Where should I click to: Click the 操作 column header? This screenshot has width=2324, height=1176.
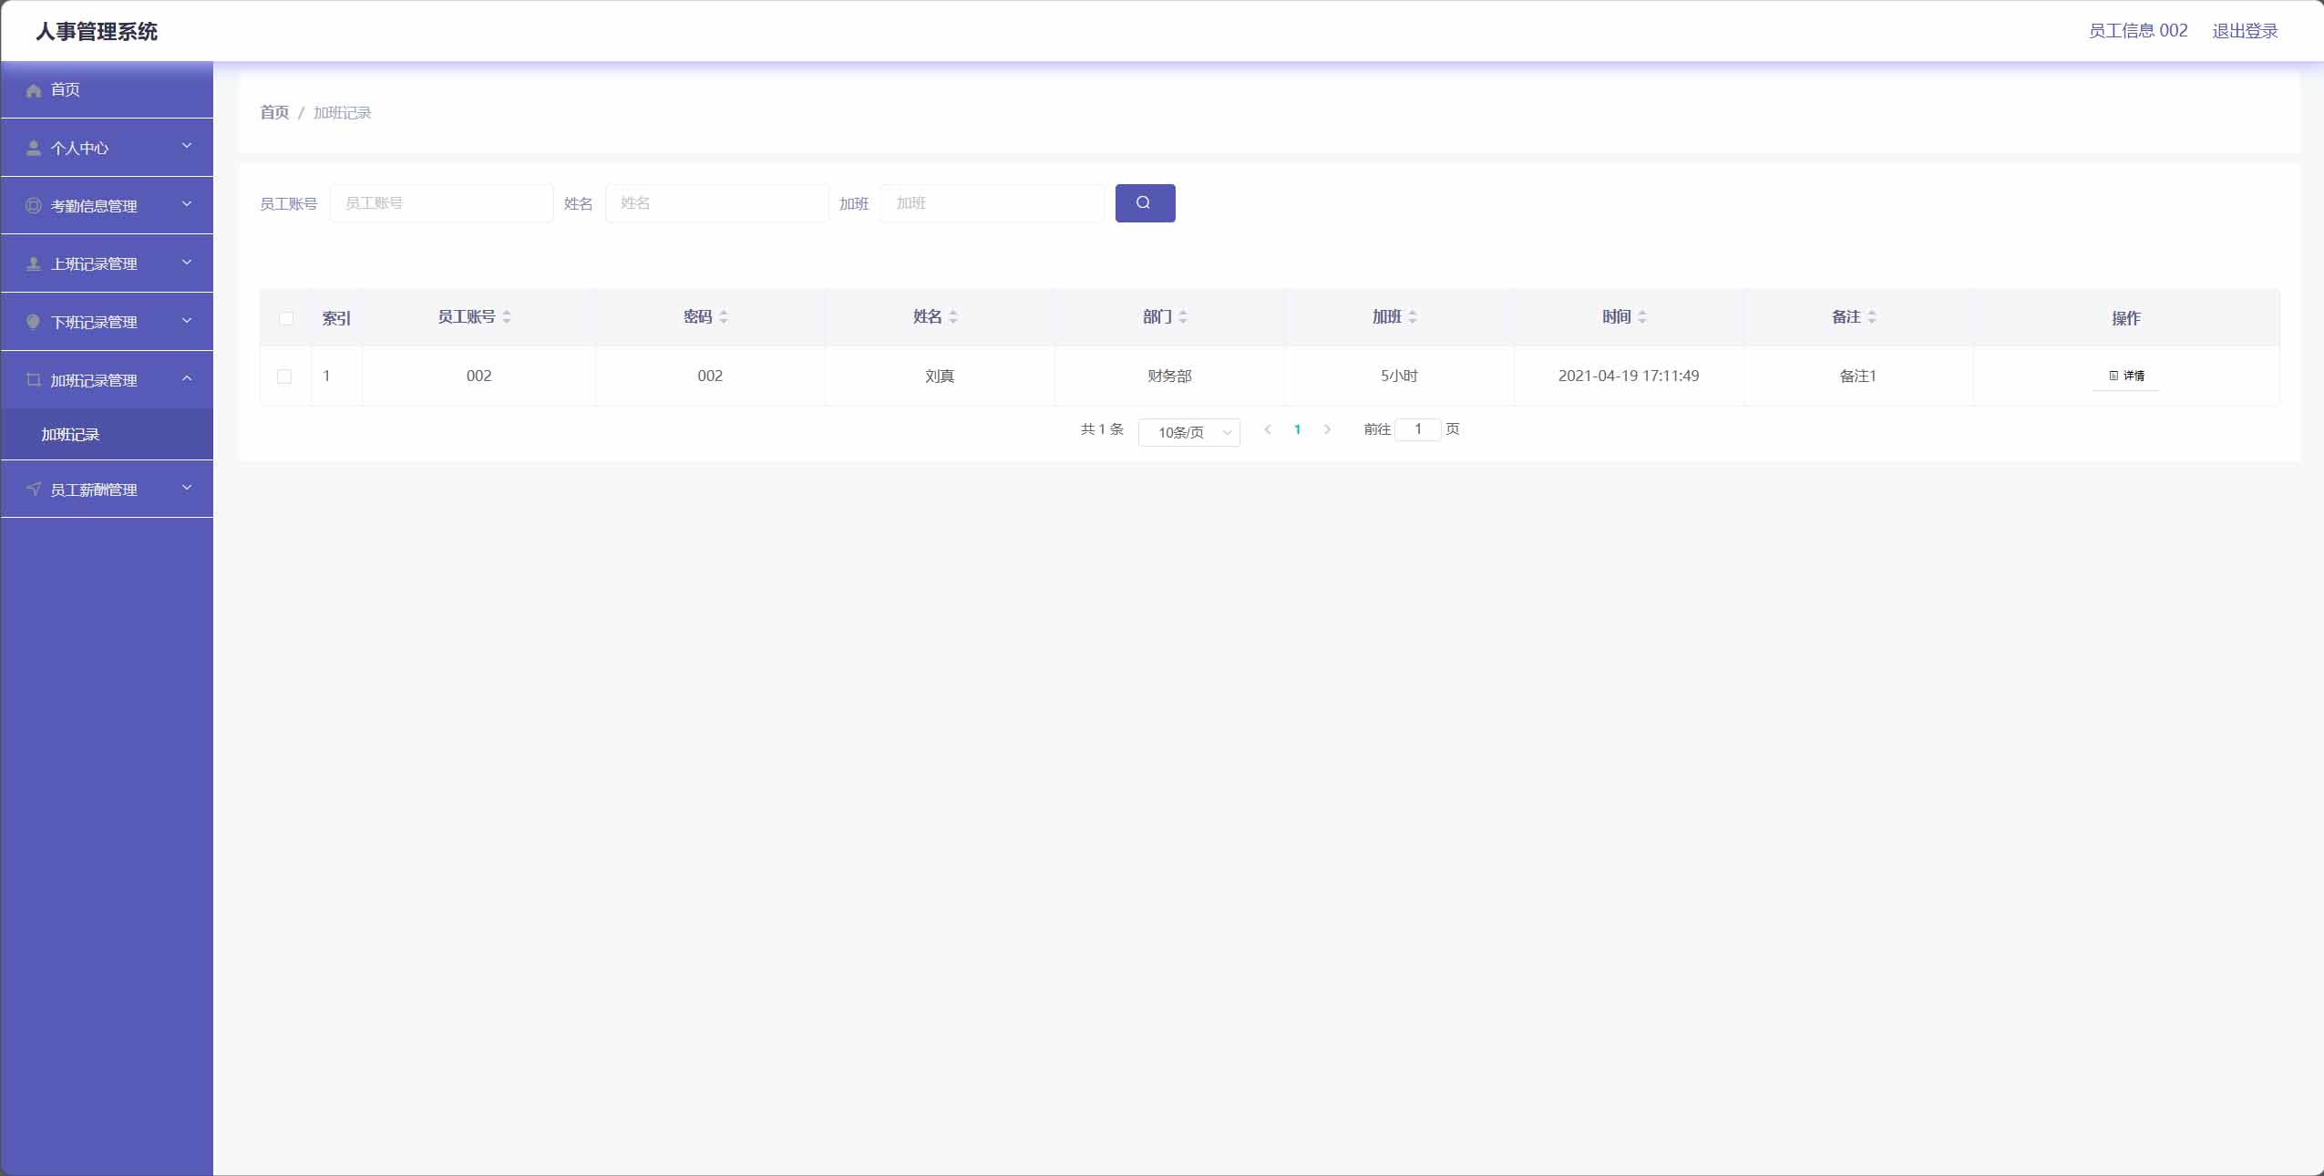pos(2126,318)
